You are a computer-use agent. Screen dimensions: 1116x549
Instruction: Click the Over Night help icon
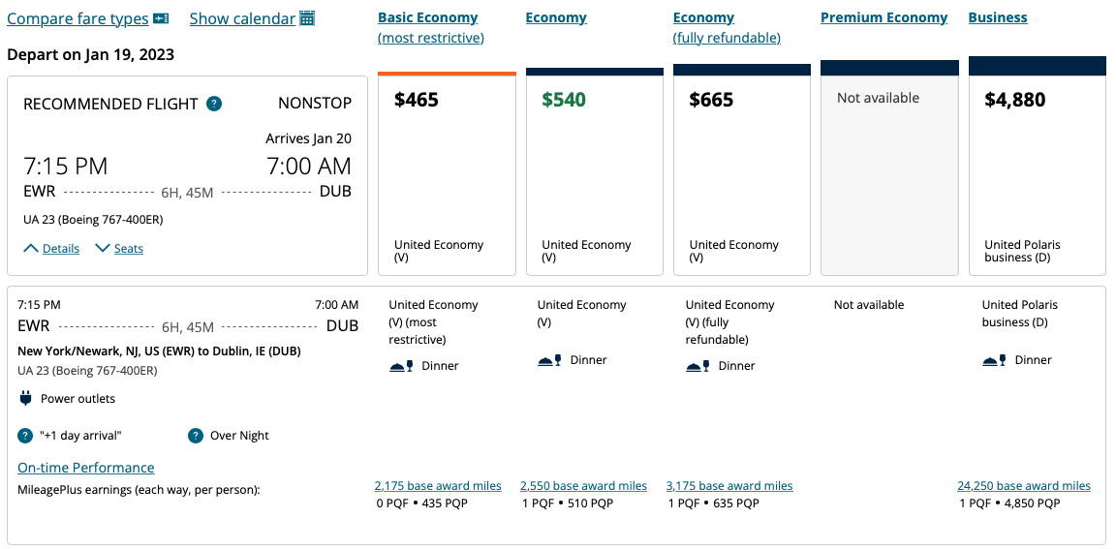pyautogui.click(x=196, y=436)
